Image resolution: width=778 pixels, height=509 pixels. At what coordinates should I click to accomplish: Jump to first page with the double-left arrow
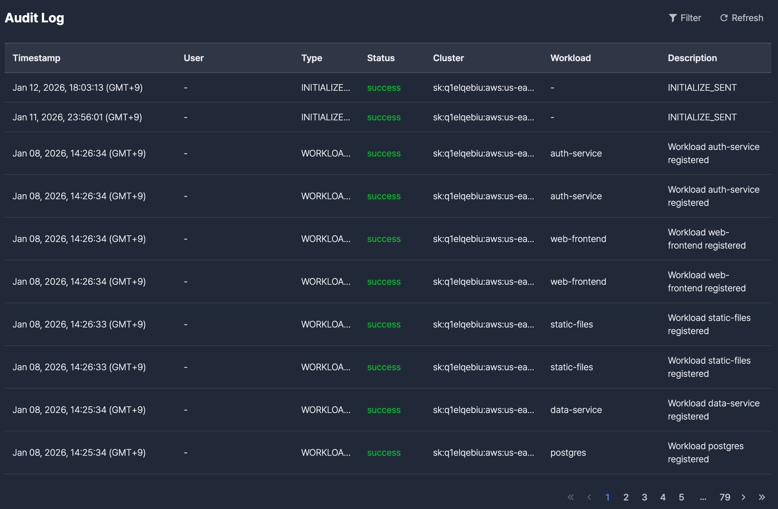571,497
